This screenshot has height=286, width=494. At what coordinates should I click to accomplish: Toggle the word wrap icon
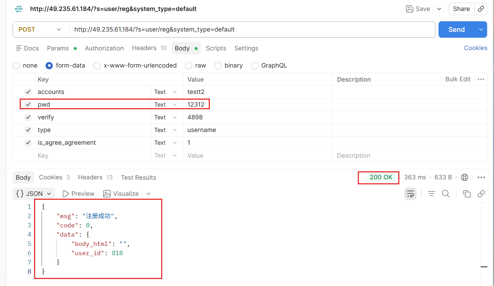click(410, 194)
